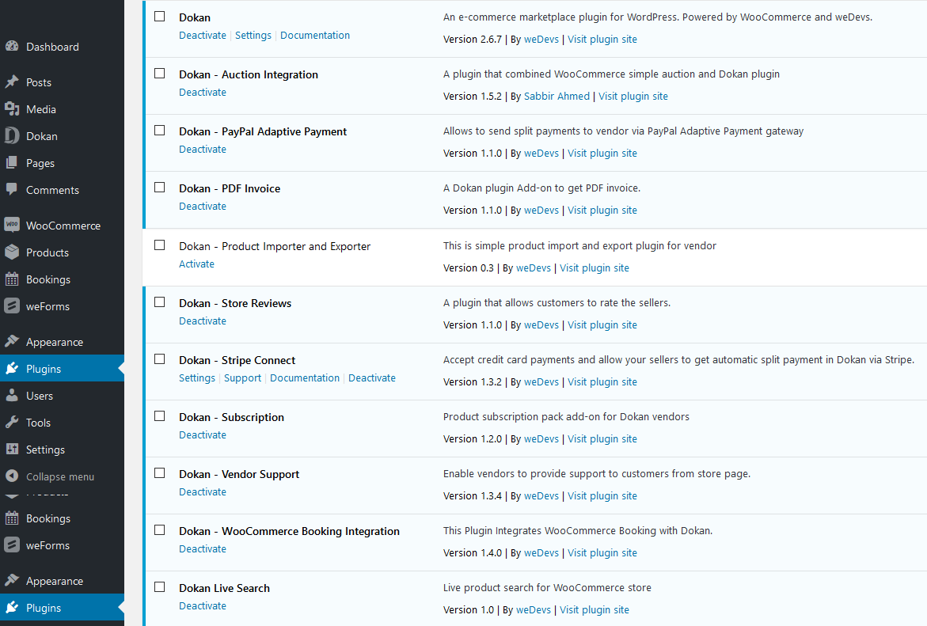Viewport: 927px width, 626px height.
Task: Open the Users admin menu
Action: (x=62, y=396)
